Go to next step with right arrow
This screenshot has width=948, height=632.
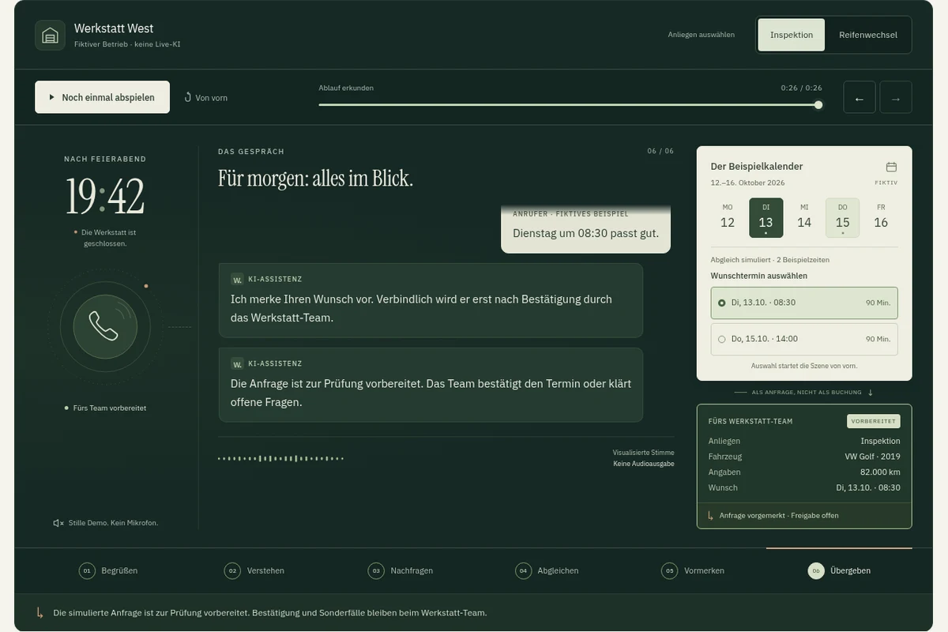point(896,97)
